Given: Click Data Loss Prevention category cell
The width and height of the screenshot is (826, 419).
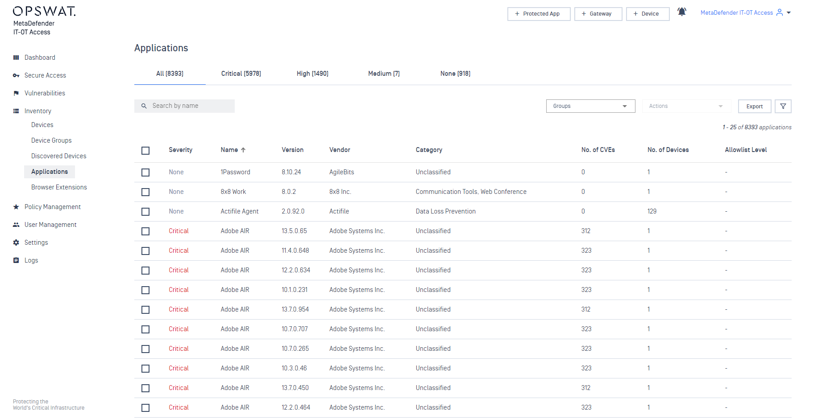Looking at the screenshot, I should (x=446, y=211).
